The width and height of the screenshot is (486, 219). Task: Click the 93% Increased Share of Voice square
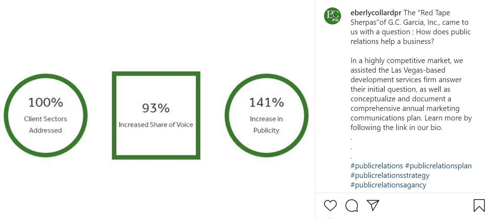(156, 116)
